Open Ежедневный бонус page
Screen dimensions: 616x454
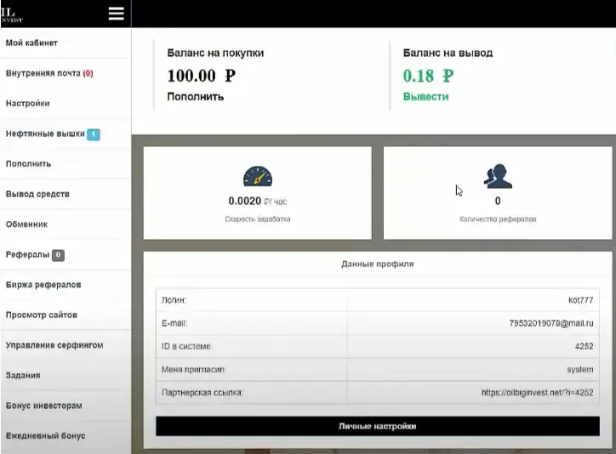point(46,435)
